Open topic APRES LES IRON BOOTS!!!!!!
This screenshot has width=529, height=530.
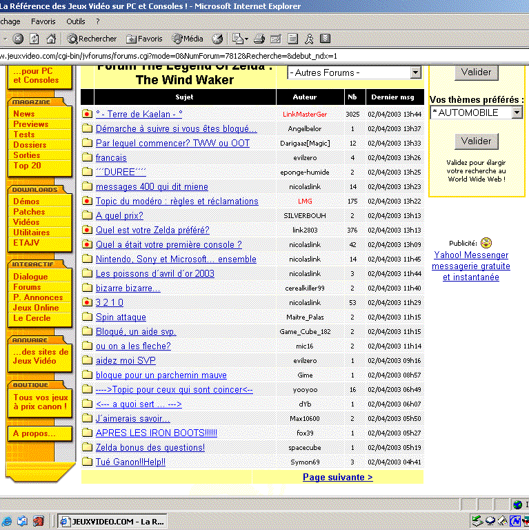click(x=157, y=433)
